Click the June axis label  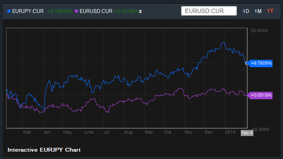pyautogui.click(x=88, y=132)
